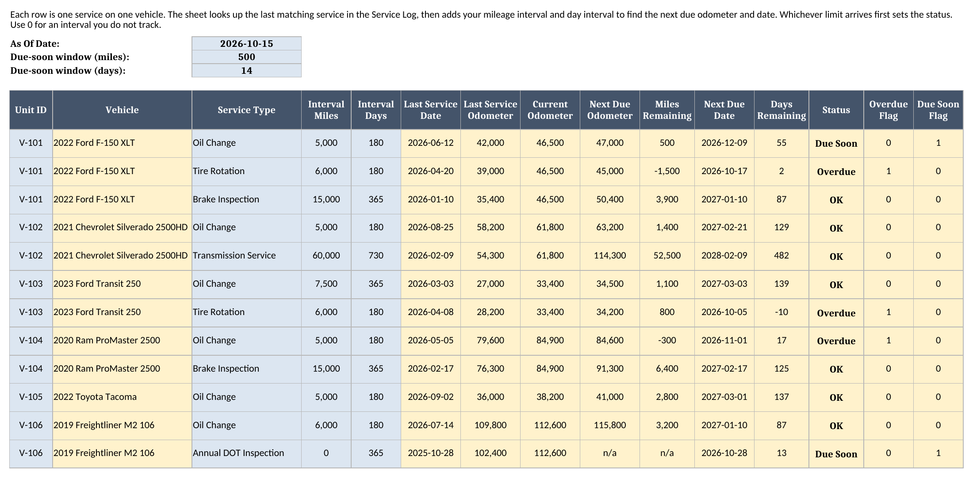973x479 pixels.
Task: Click the V-105 unit ID cell
Action: [31, 397]
